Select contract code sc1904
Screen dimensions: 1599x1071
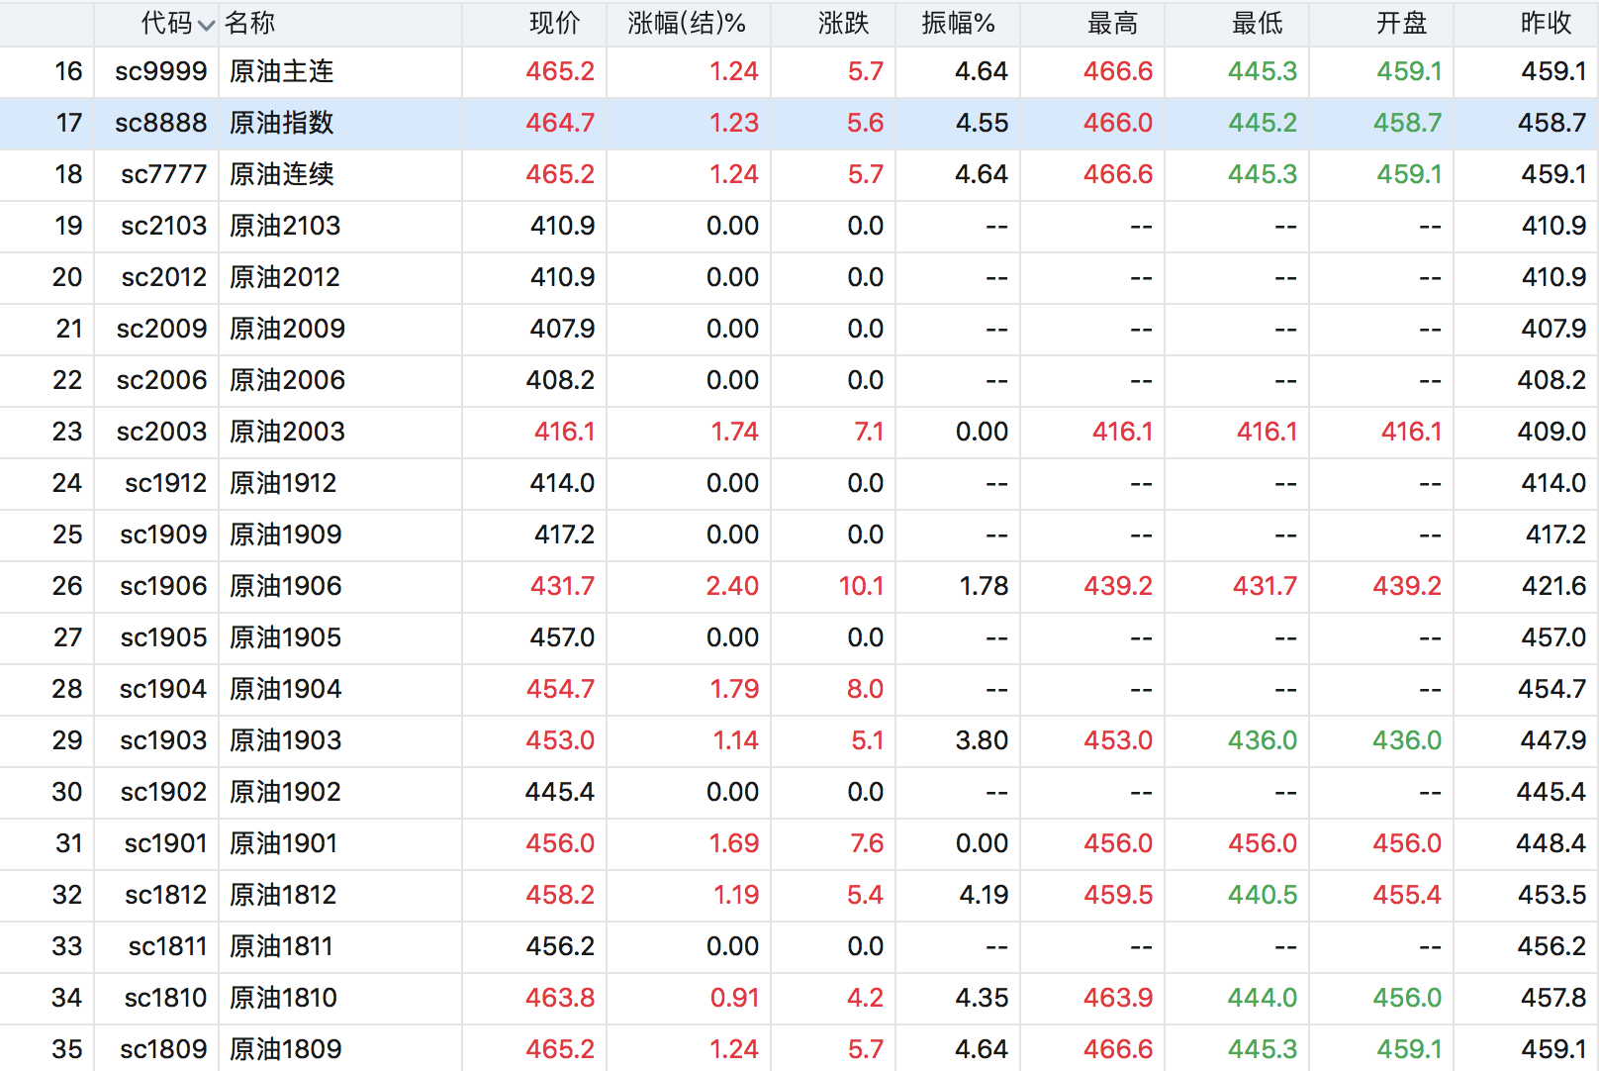click(163, 689)
